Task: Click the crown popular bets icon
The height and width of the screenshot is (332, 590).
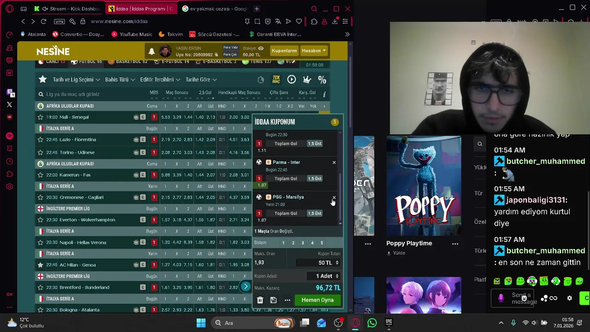Action: (x=307, y=79)
